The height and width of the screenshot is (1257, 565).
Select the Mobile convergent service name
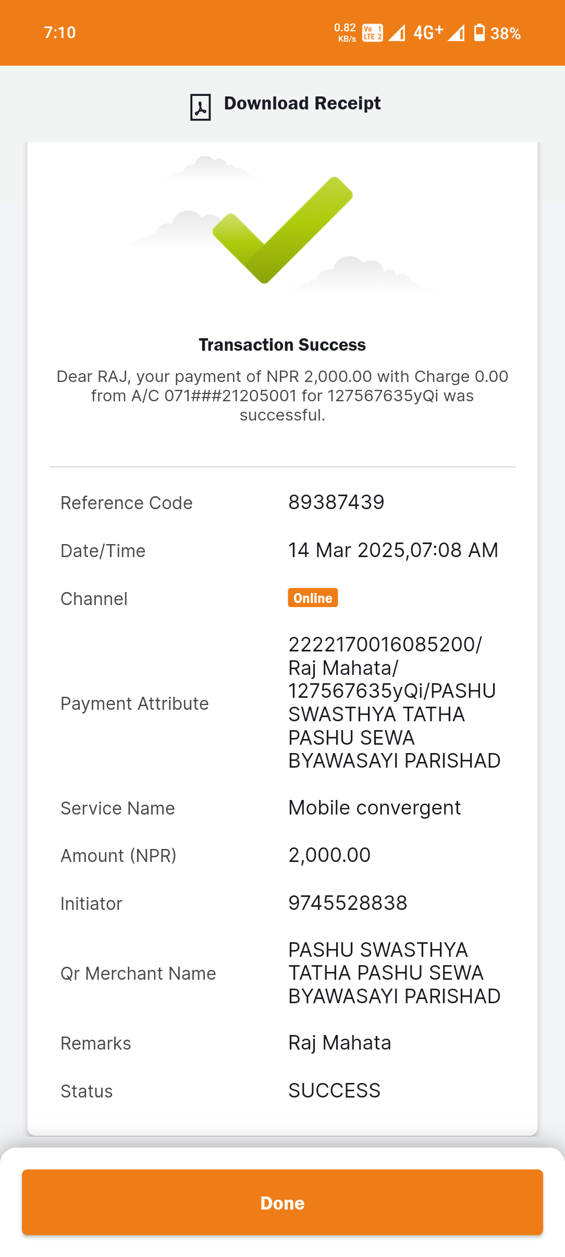tap(375, 808)
